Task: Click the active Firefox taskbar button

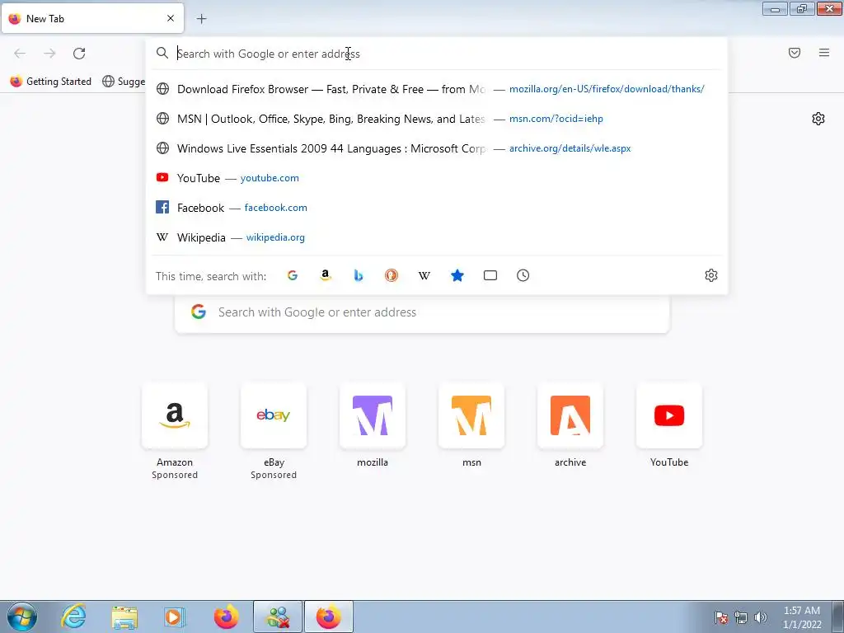Action: [329, 617]
